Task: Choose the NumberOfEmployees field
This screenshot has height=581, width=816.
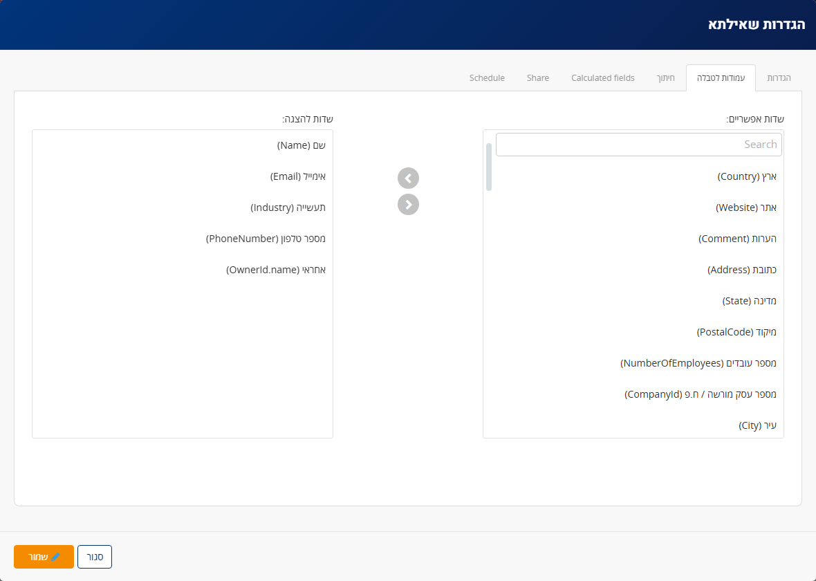Action: 633,363
